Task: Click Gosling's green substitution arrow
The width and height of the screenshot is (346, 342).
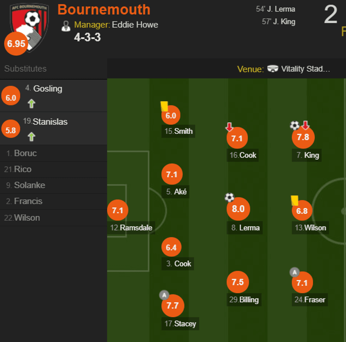Action: 32,104
